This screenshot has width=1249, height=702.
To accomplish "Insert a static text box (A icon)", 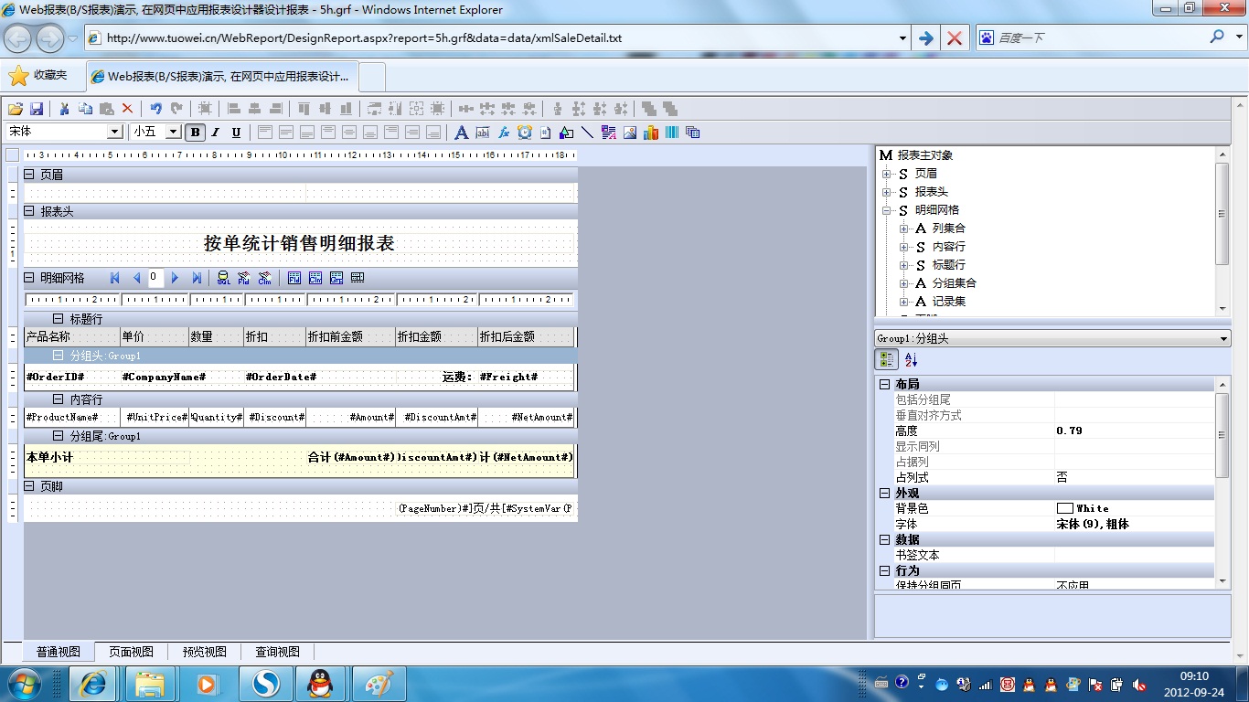I will [x=461, y=133].
